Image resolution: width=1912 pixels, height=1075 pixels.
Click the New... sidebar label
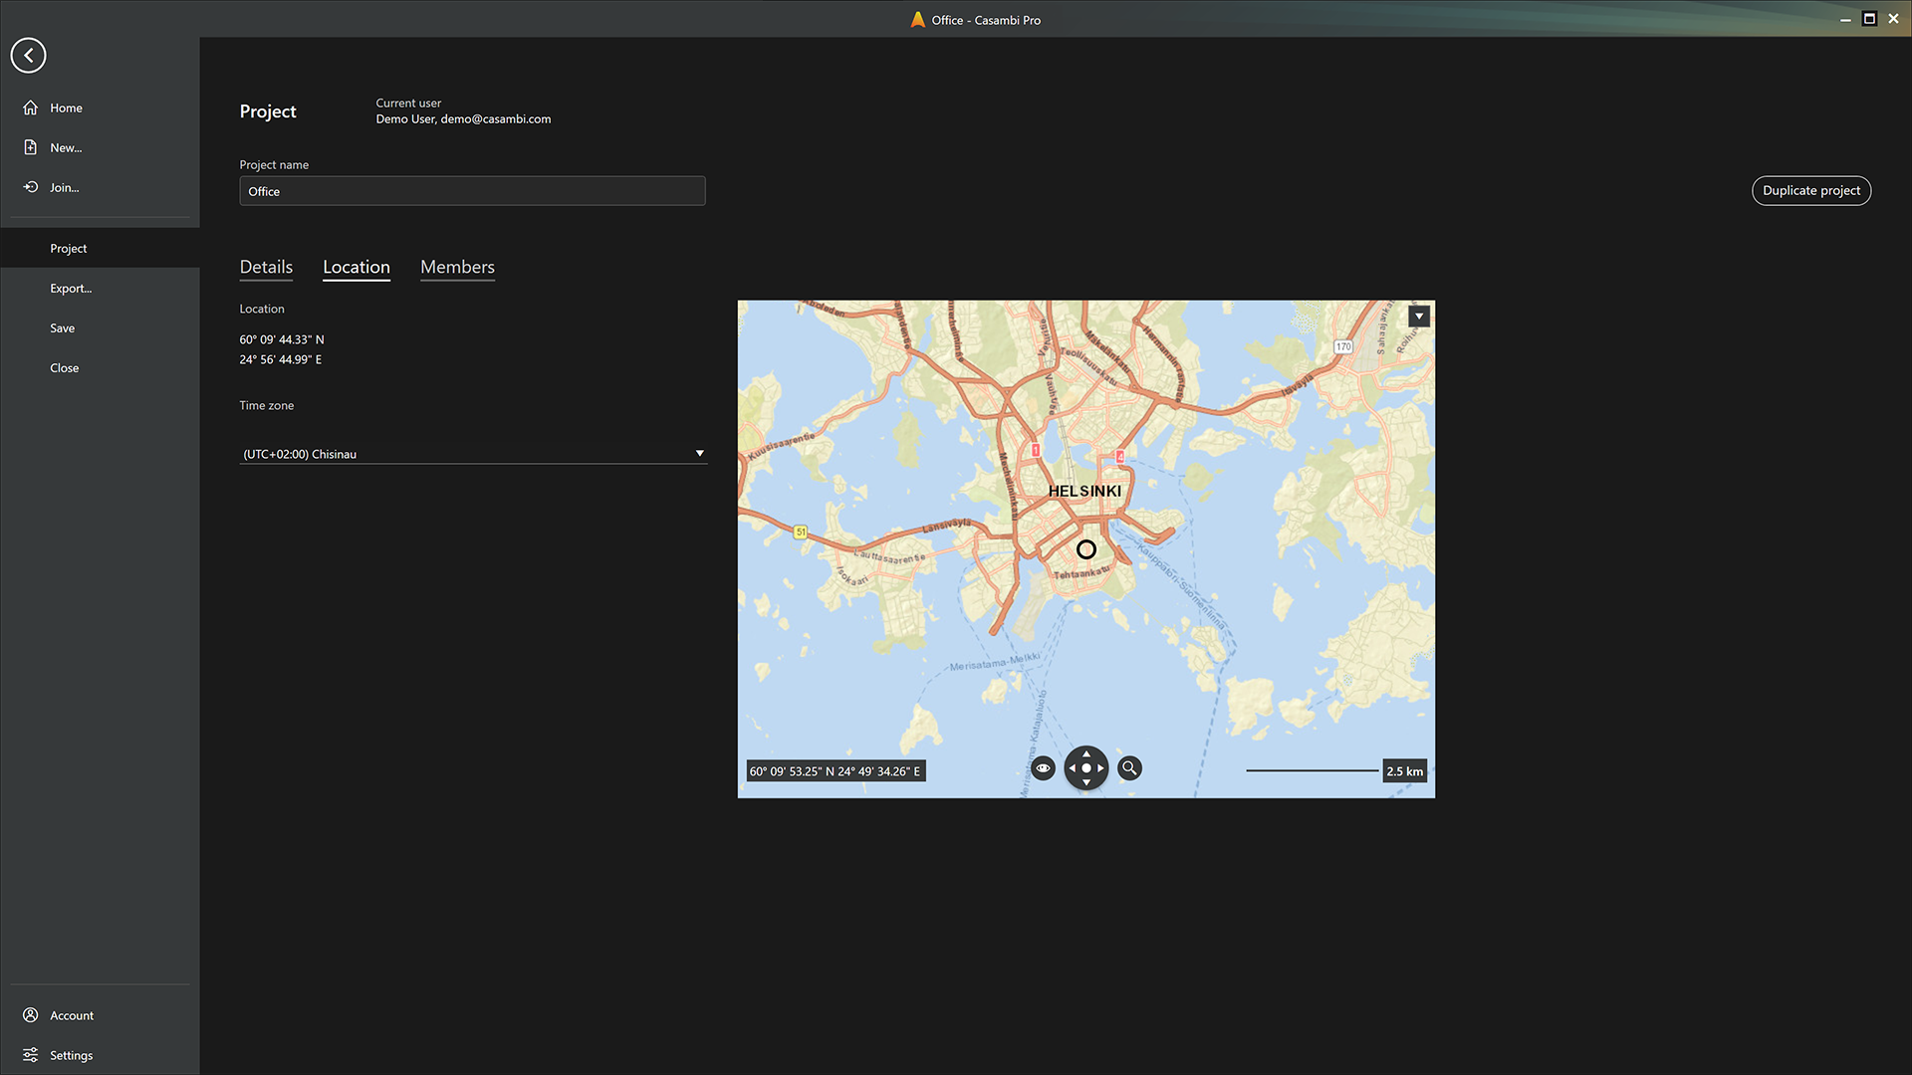pyautogui.click(x=66, y=147)
